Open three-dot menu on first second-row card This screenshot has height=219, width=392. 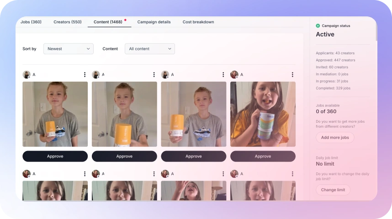[85, 174]
